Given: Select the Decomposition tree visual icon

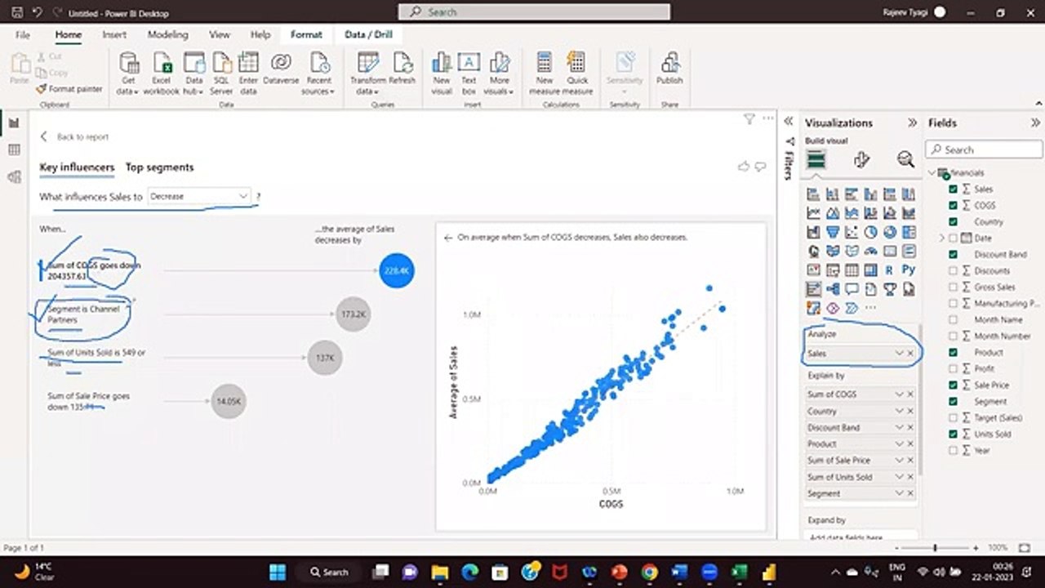Looking at the screenshot, I should (833, 288).
